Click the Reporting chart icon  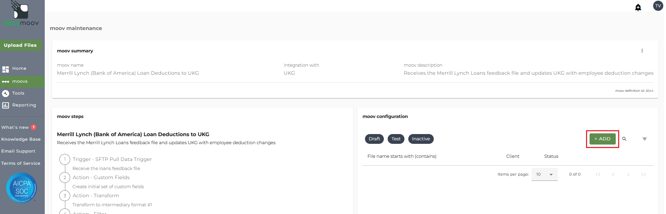[x=6, y=105]
